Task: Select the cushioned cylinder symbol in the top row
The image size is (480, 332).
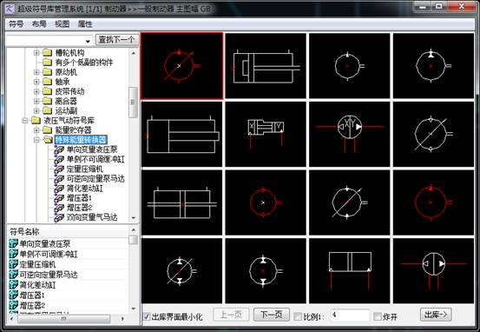Action: tap(266, 66)
